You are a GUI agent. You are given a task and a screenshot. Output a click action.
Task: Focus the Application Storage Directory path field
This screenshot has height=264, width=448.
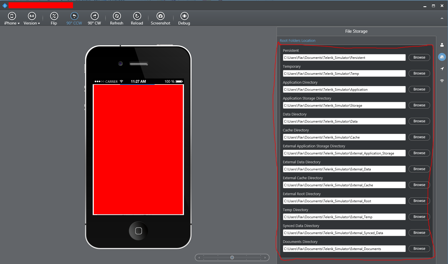(344, 105)
